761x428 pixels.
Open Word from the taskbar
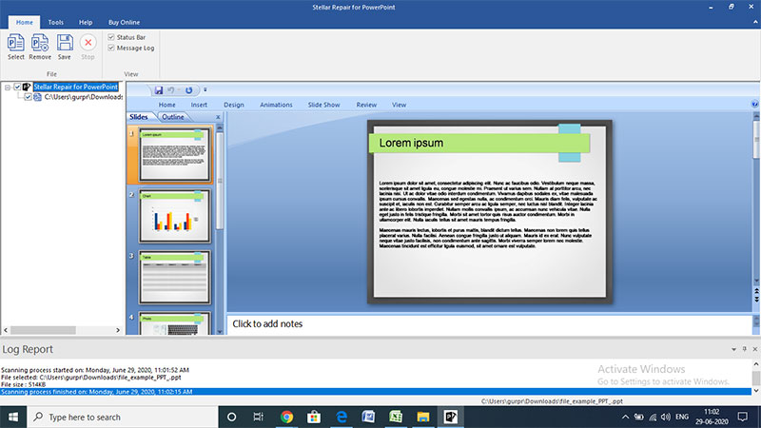(x=368, y=417)
